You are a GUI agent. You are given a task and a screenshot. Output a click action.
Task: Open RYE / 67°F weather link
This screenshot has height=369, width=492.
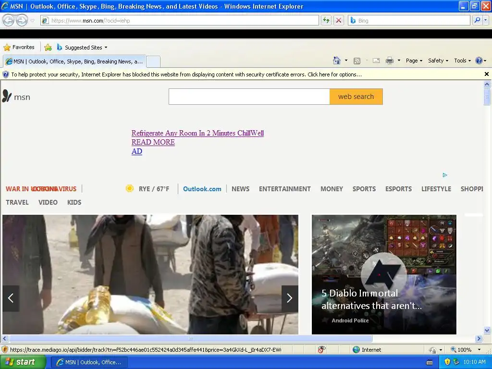click(x=154, y=189)
